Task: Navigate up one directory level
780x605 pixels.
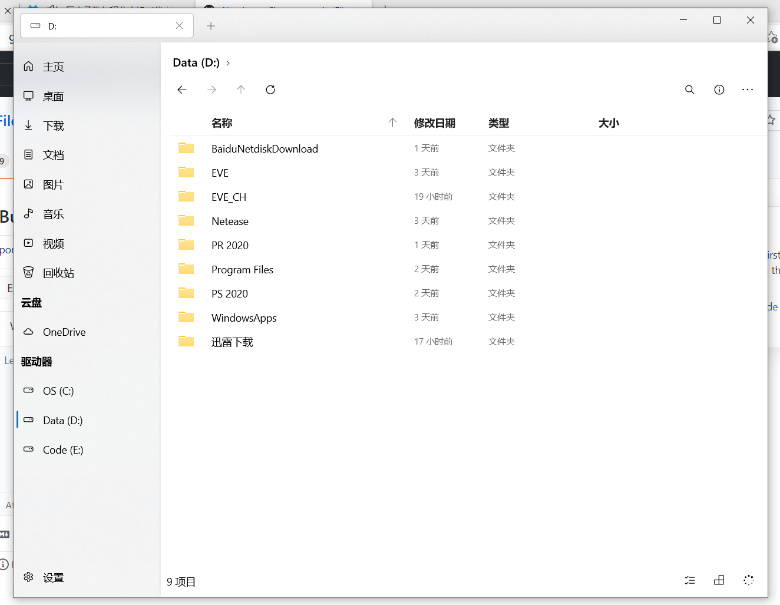Action: pos(241,90)
